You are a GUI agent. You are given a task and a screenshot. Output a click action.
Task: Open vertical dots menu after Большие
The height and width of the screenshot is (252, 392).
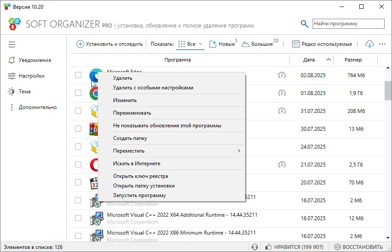tap(283, 44)
